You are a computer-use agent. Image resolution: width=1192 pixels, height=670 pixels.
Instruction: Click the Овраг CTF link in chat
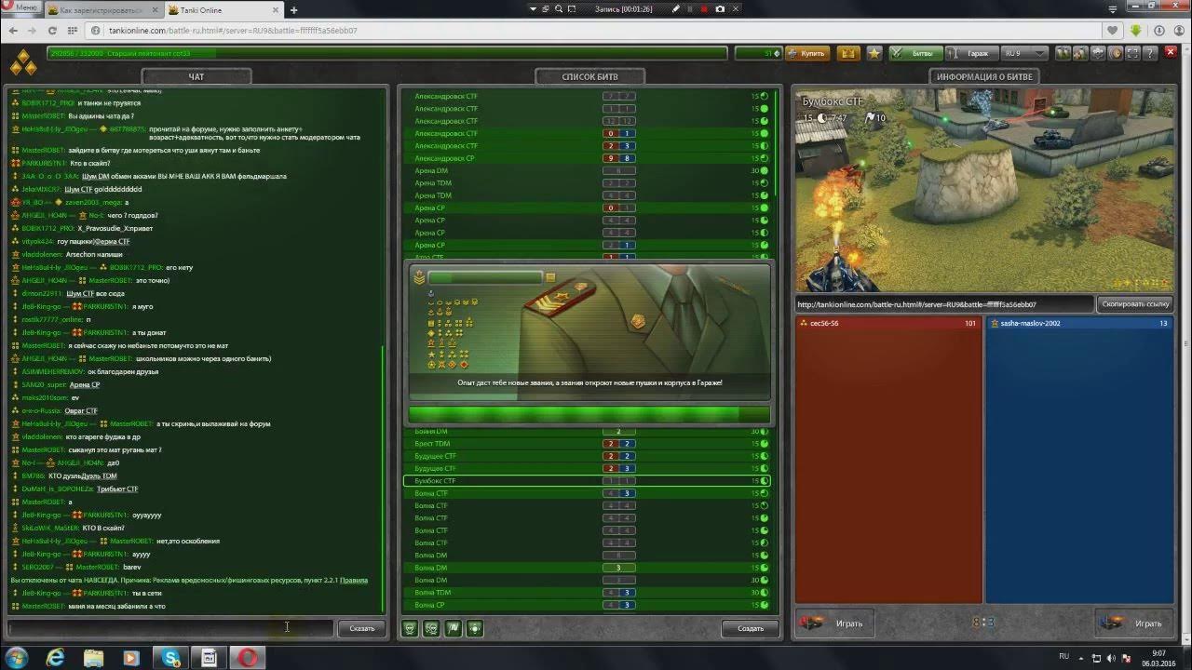coord(80,410)
